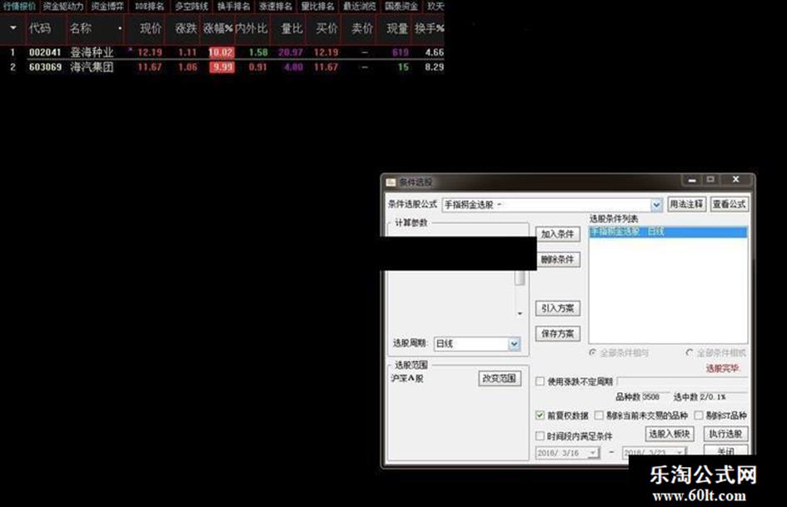Enable 时间段内满足条件 checkbox

[x=540, y=435]
